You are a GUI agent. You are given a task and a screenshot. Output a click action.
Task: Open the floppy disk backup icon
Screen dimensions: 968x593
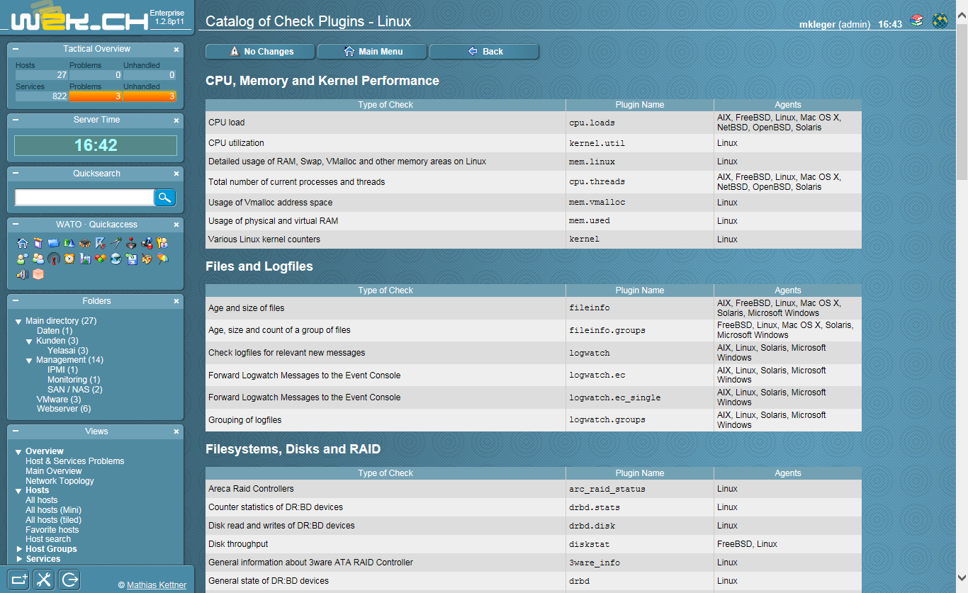pos(132,259)
